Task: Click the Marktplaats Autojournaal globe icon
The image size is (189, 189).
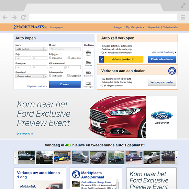Action: point(76,174)
